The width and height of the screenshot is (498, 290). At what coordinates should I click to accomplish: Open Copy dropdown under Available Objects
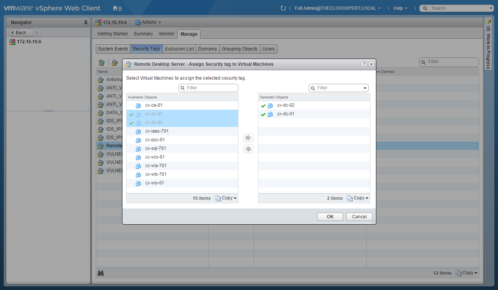coord(226,198)
